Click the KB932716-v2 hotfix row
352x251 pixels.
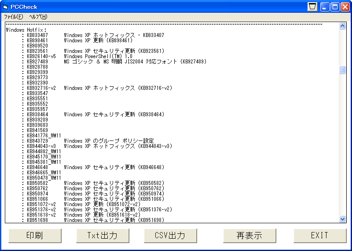pos(97,88)
